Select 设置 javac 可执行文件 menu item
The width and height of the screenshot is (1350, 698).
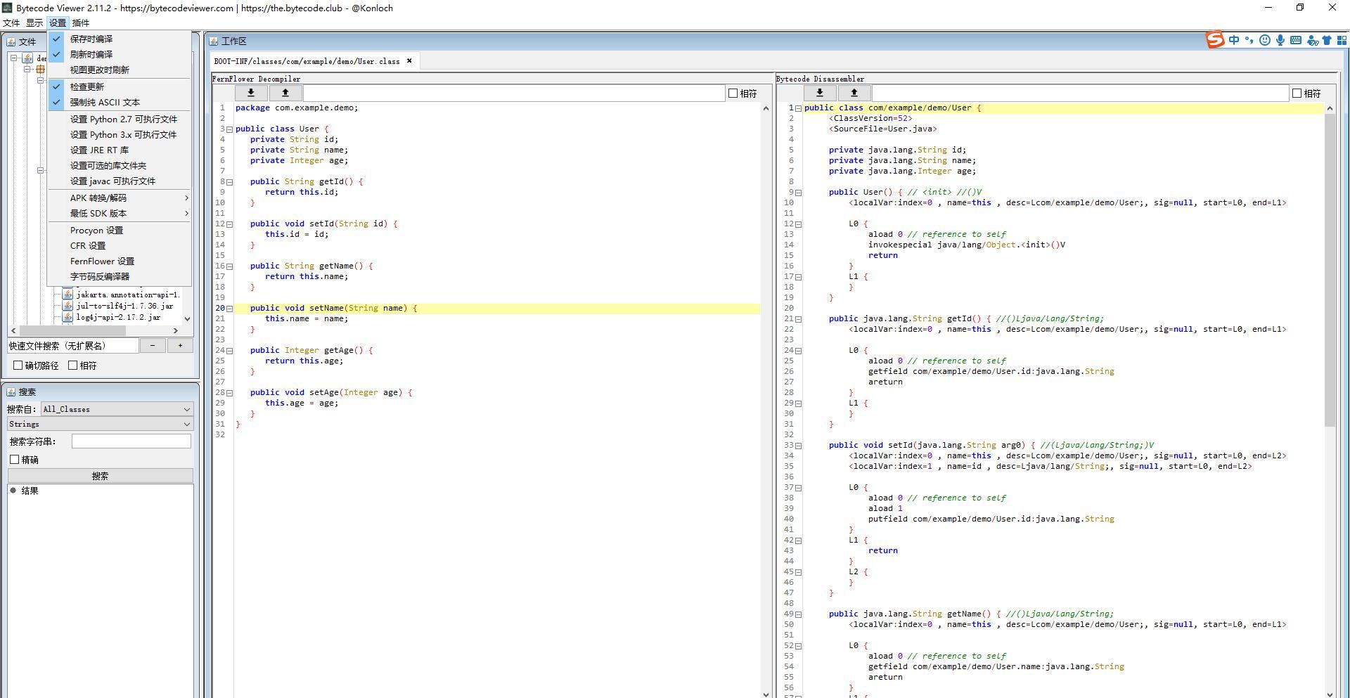(120, 181)
